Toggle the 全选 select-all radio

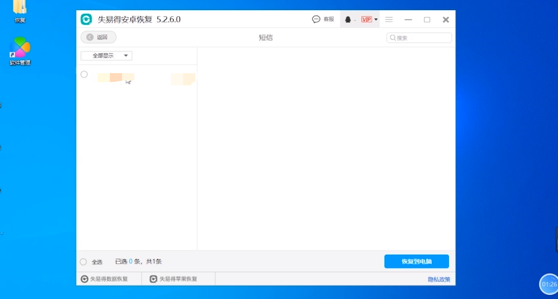(83, 262)
